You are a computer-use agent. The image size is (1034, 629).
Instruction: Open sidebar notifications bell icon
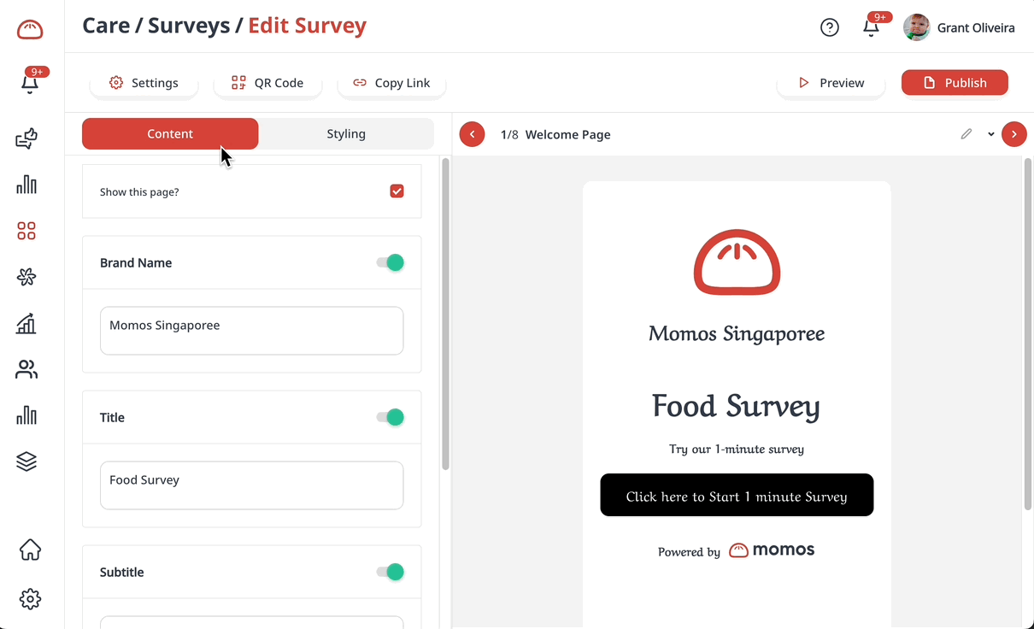(x=30, y=83)
